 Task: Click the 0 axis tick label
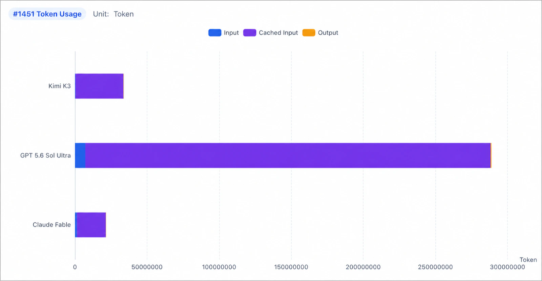(75, 267)
